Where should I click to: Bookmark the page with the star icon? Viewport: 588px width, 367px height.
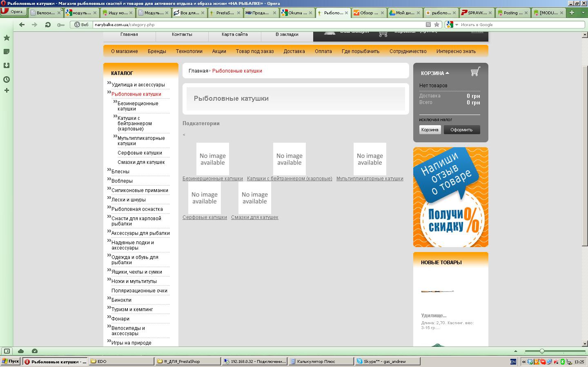click(437, 24)
